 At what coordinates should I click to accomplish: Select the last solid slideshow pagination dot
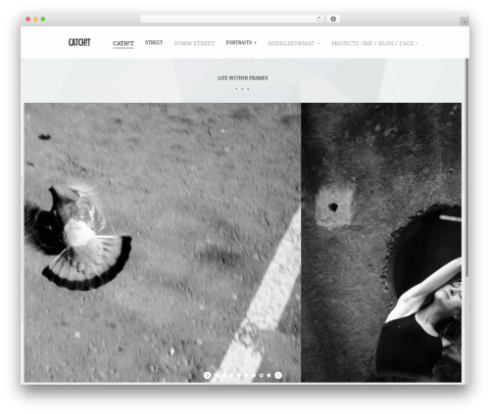click(269, 375)
